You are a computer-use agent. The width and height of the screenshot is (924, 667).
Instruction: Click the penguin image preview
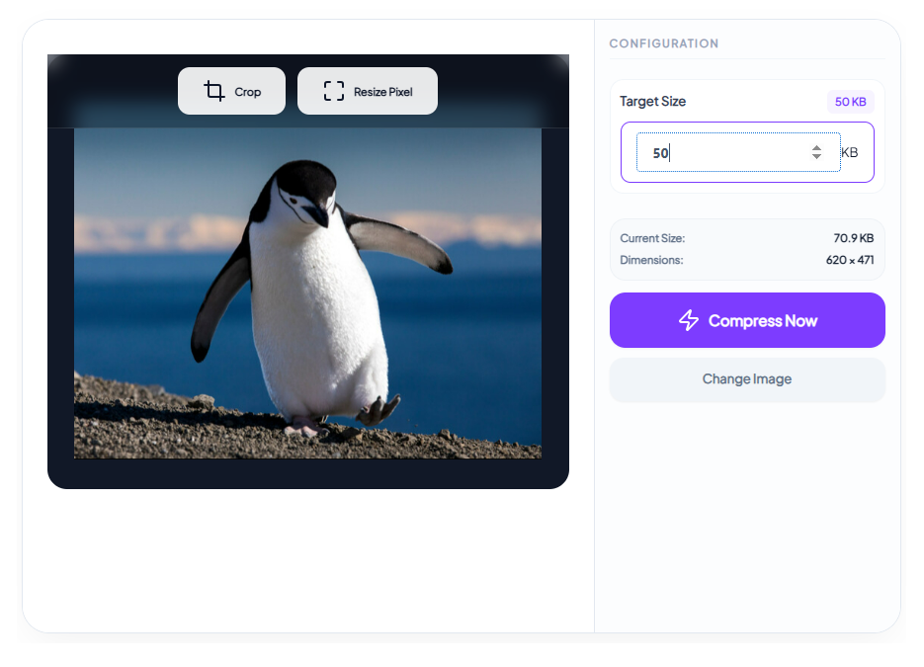(307, 293)
